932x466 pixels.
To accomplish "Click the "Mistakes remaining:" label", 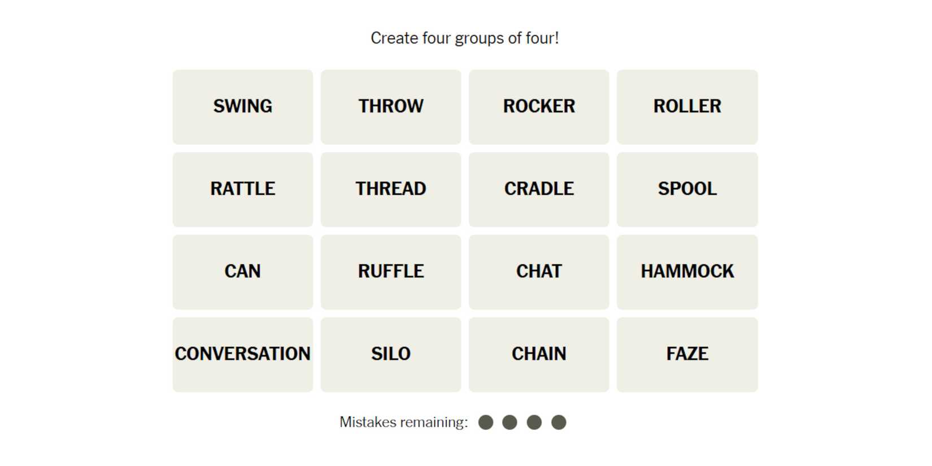I will [x=403, y=423].
